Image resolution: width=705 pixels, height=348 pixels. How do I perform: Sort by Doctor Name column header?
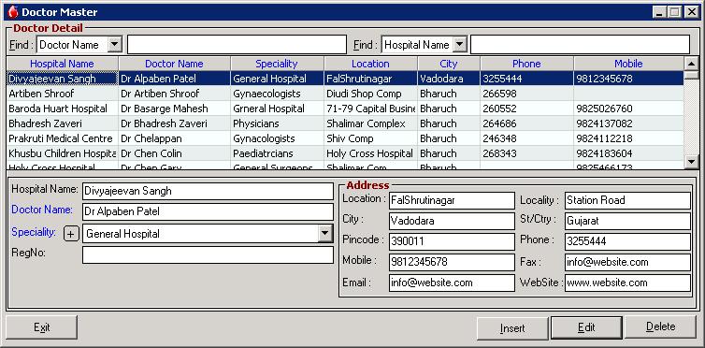pos(174,64)
